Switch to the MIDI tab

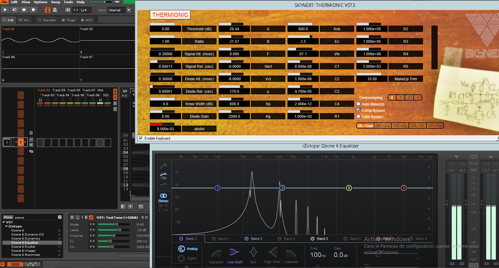[87, 20]
